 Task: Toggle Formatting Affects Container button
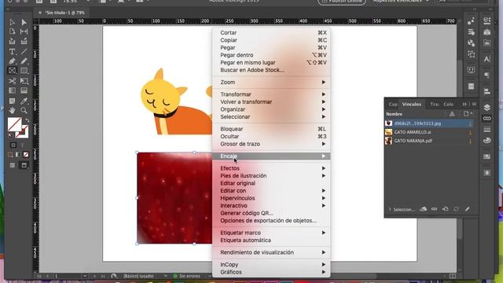click(13, 145)
